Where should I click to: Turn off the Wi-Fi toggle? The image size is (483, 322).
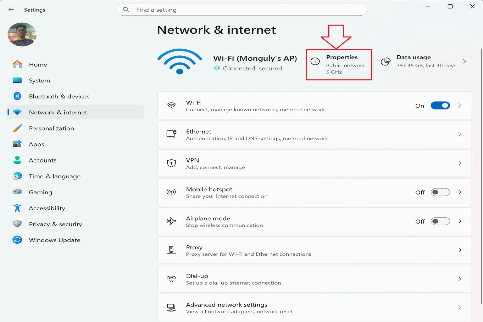(440, 106)
